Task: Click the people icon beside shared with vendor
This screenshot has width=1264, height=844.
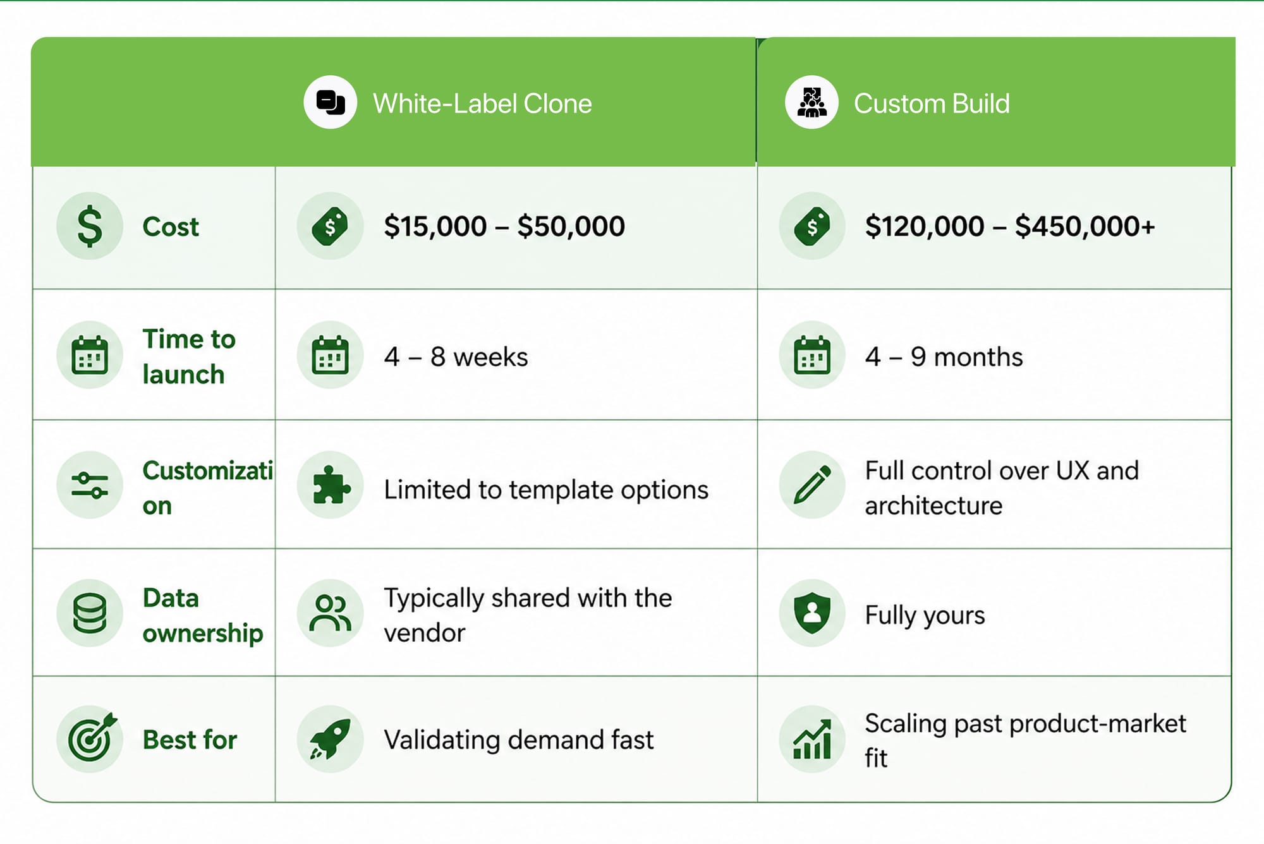Action: pyautogui.click(x=330, y=613)
